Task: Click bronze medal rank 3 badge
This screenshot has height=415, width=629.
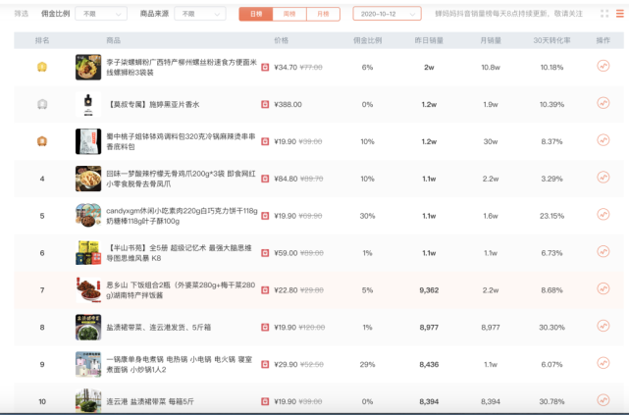Action: click(42, 141)
